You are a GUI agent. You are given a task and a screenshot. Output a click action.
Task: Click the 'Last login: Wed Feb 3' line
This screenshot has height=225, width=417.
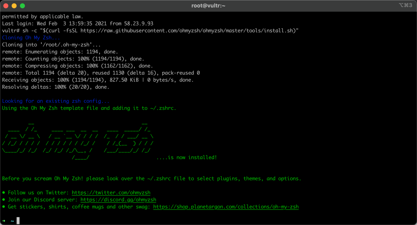(77, 24)
